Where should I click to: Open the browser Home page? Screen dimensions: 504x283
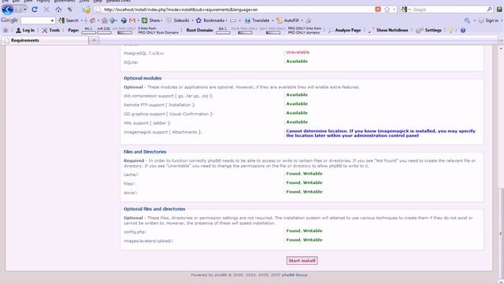pyautogui.click(x=58, y=9)
